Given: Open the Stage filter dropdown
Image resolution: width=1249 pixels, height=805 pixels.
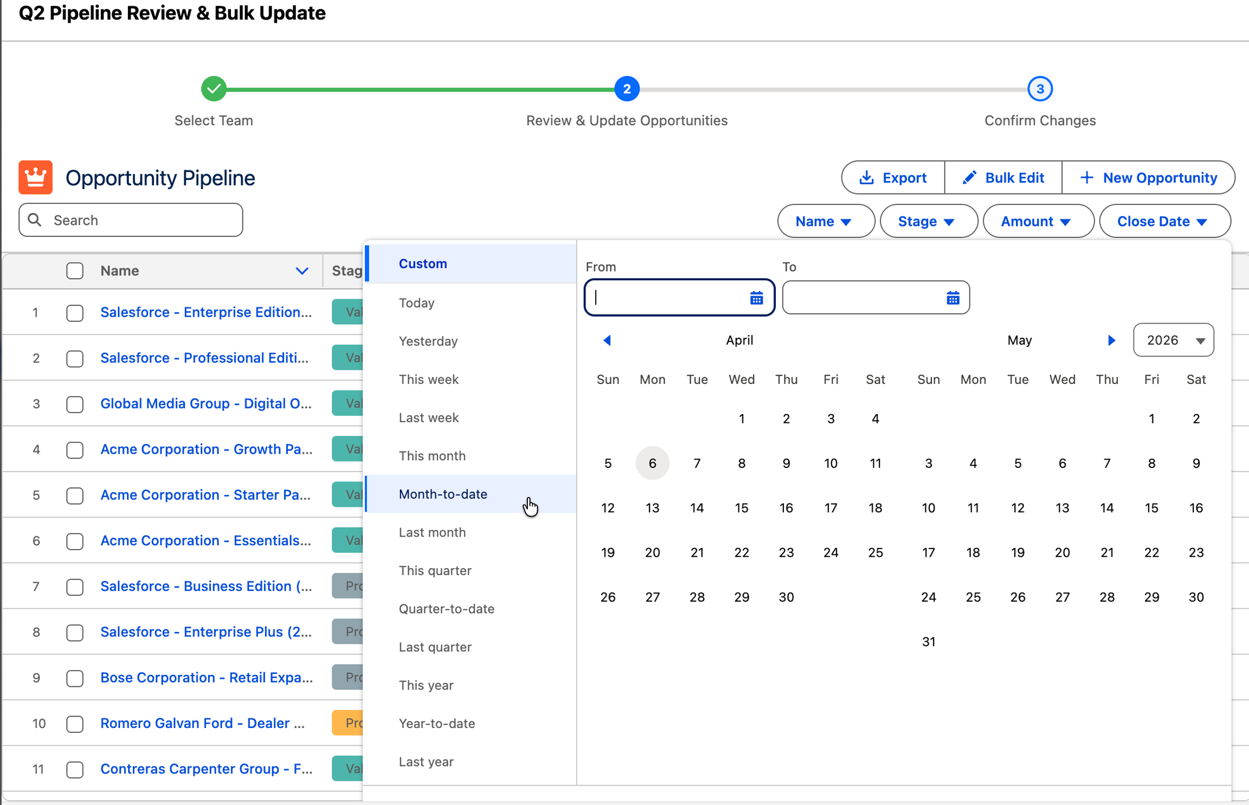Looking at the screenshot, I should tap(928, 221).
